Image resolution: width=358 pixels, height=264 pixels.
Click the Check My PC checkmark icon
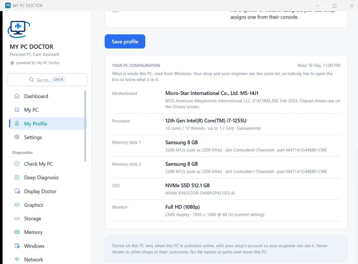[x=17, y=164]
